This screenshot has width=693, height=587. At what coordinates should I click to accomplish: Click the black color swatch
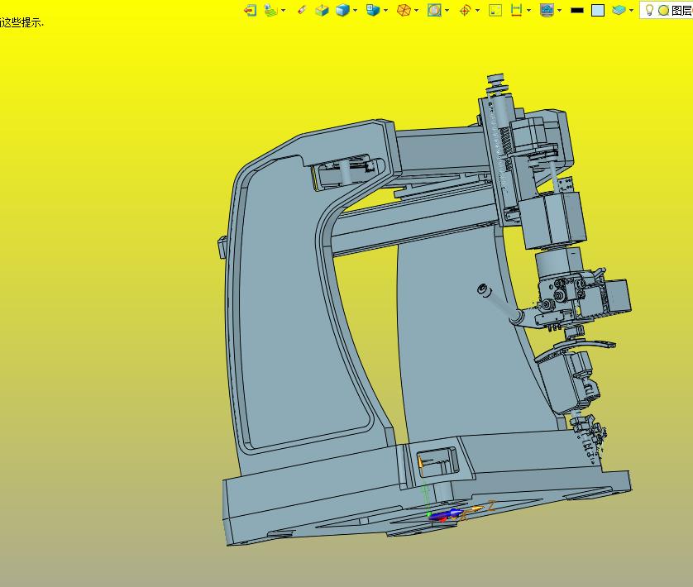click(577, 10)
